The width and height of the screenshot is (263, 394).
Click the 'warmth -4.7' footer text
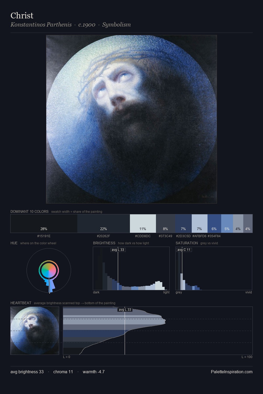point(94,372)
